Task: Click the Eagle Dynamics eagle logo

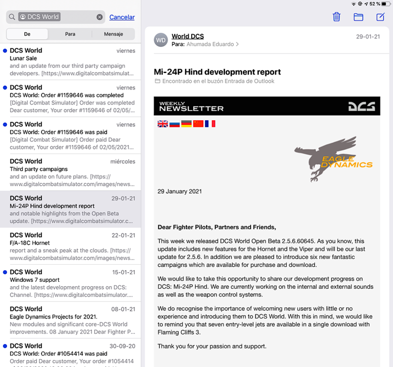Action: [x=333, y=159]
